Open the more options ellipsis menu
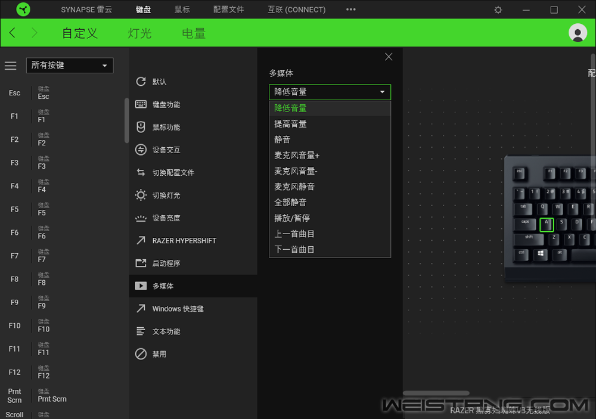Viewport: 596px width, 419px height. point(351,10)
